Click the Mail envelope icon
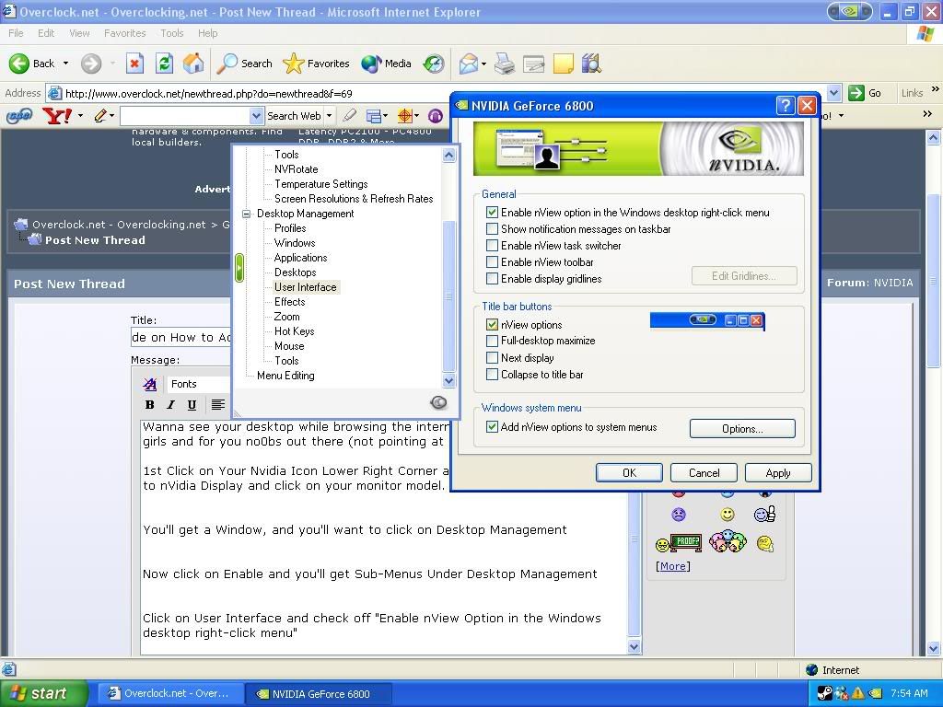 [x=469, y=64]
